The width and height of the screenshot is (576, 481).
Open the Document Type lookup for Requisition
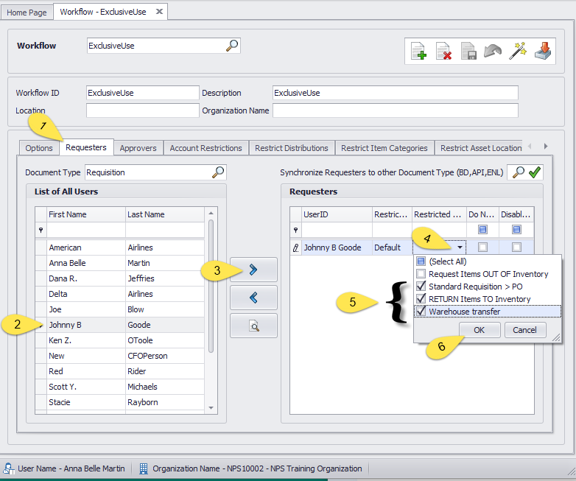pos(218,172)
